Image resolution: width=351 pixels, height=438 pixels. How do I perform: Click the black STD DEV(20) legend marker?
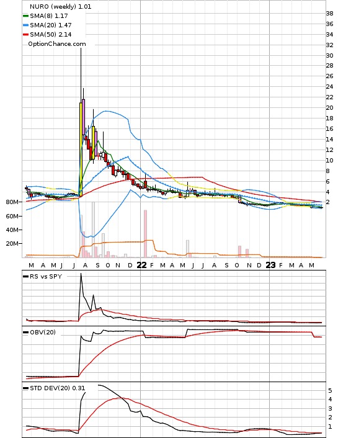click(25, 388)
